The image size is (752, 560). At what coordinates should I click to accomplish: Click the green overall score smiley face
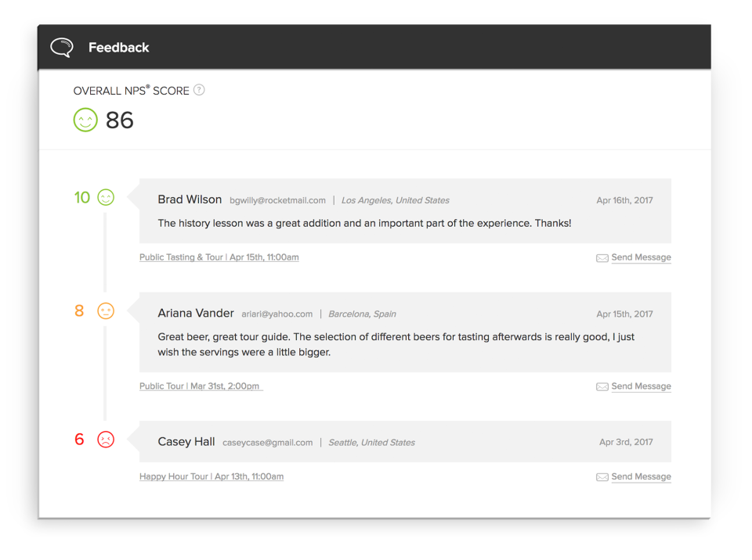[85, 120]
